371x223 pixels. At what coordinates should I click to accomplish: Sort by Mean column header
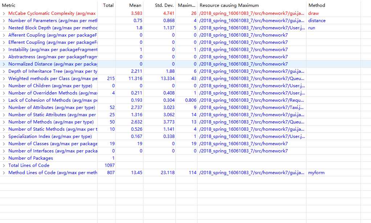(135, 5)
